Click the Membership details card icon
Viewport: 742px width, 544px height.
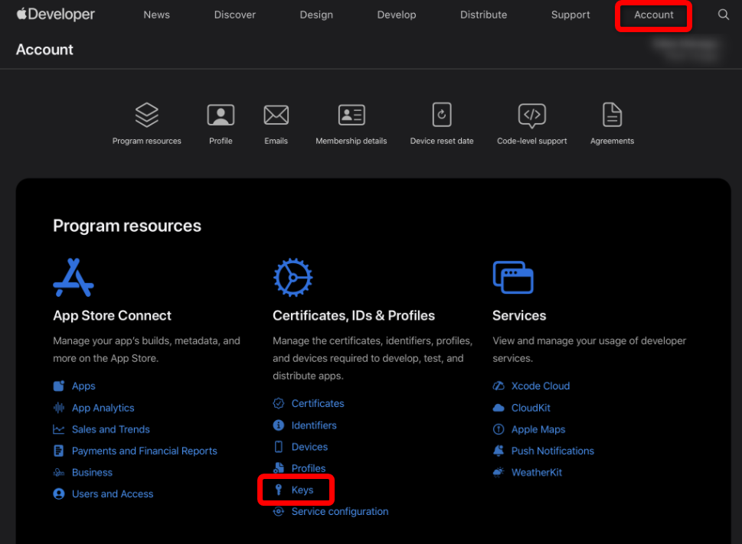coord(351,115)
